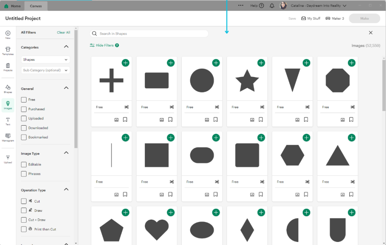
Task: Select the downward triangle shape thumbnail
Action: 293,81
